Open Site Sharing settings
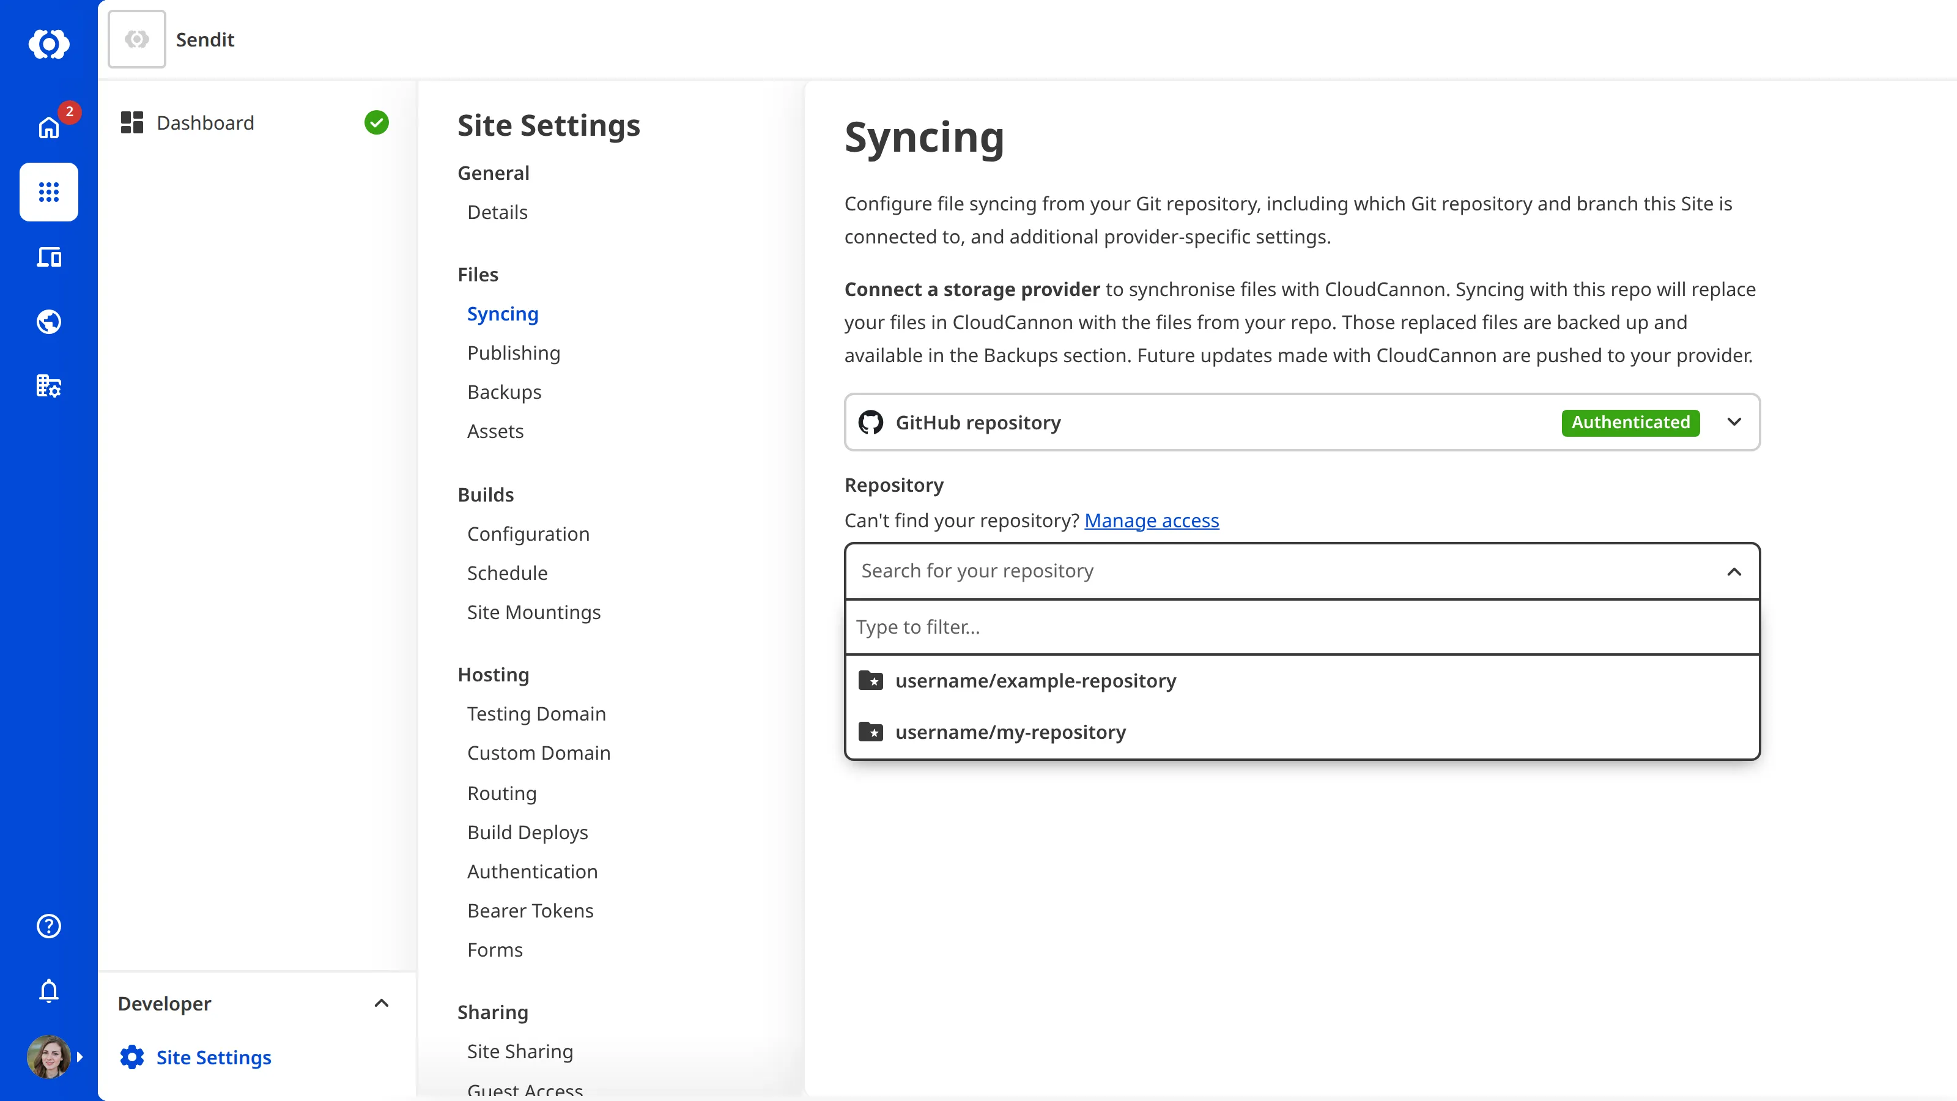This screenshot has width=1957, height=1101. 520,1051
